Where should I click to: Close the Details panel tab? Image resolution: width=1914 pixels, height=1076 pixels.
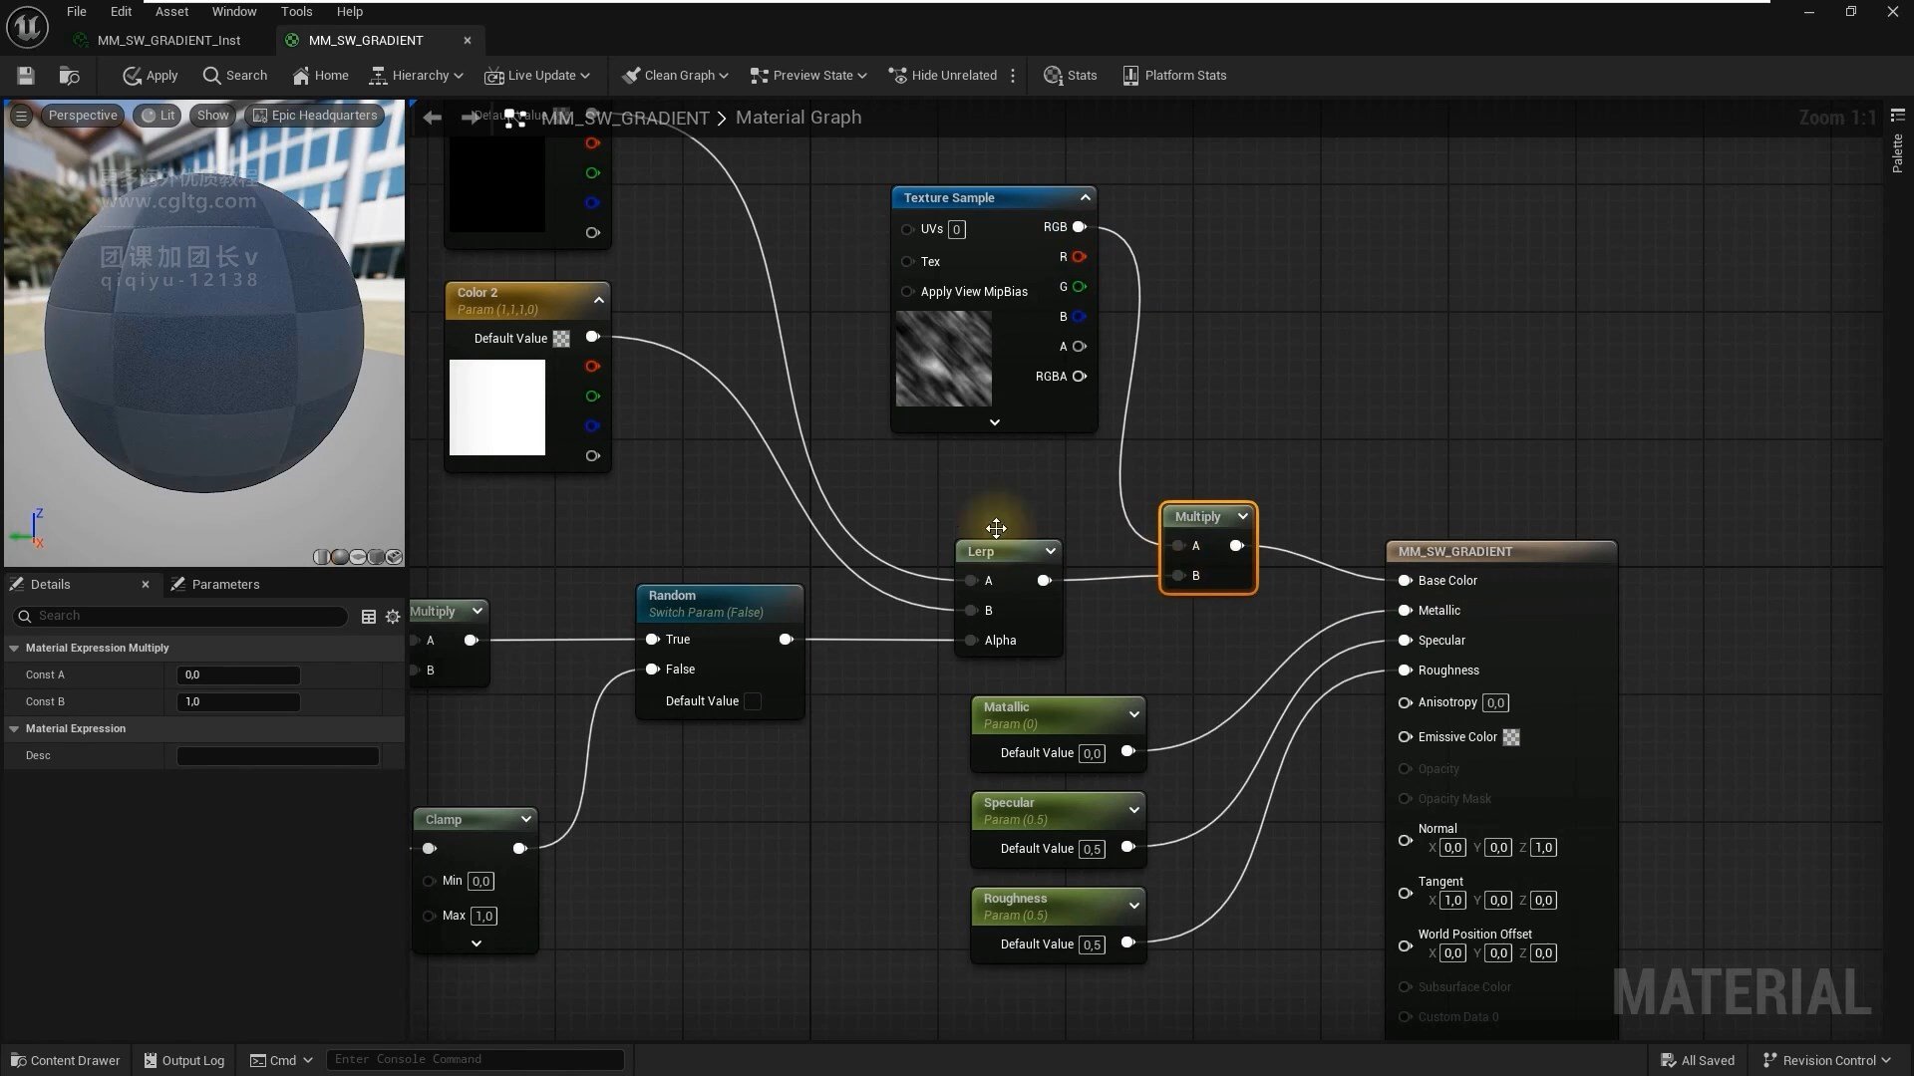pyautogui.click(x=146, y=585)
